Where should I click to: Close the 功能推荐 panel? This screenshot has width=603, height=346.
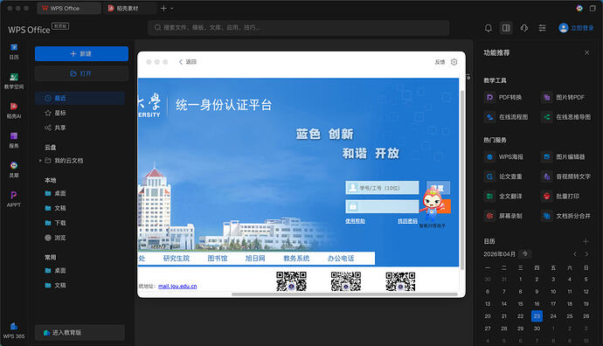[x=587, y=52]
